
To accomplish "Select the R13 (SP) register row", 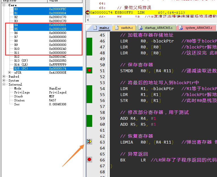I will point(48,61).
